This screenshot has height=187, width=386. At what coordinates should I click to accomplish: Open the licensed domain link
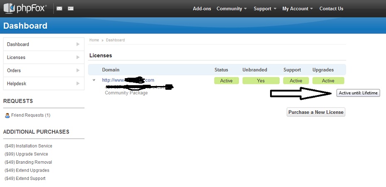128,80
